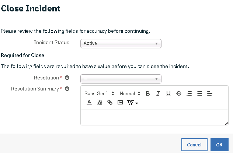Open the text color picker

tap(89, 102)
